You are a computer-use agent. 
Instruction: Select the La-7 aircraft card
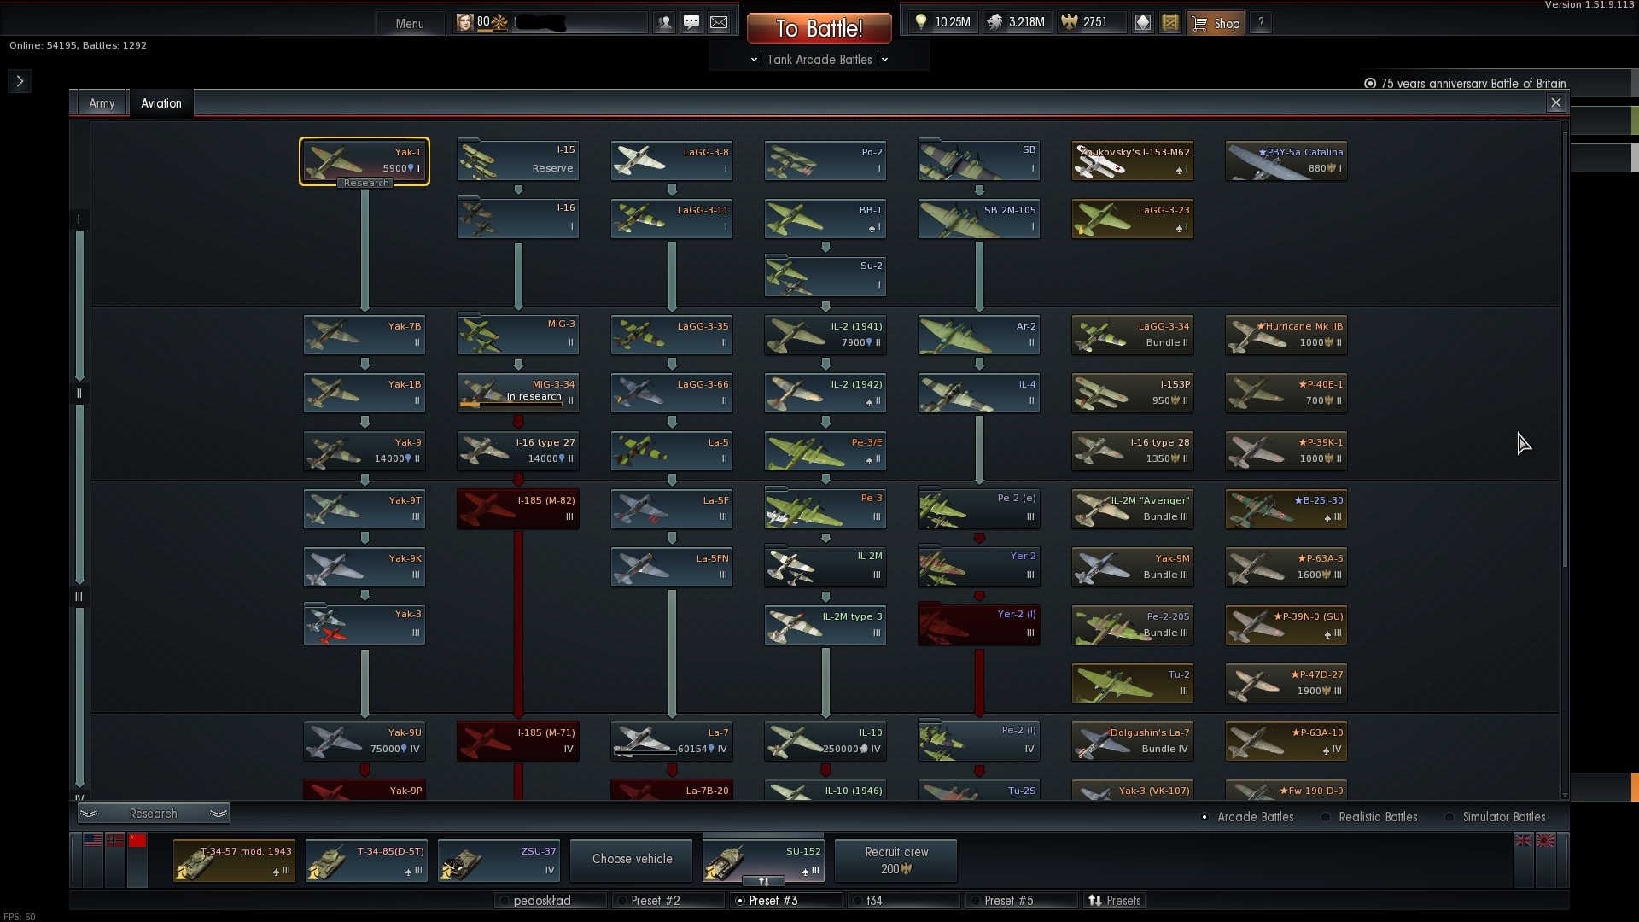point(672,741)
